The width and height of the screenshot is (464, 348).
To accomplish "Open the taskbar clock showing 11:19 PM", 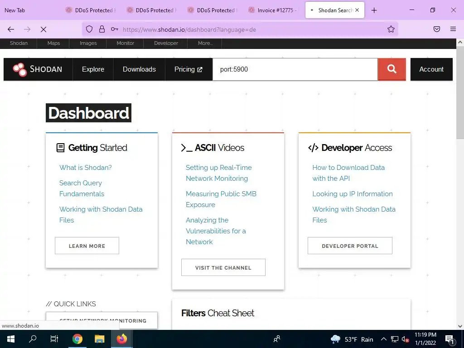I will (425, 339).
